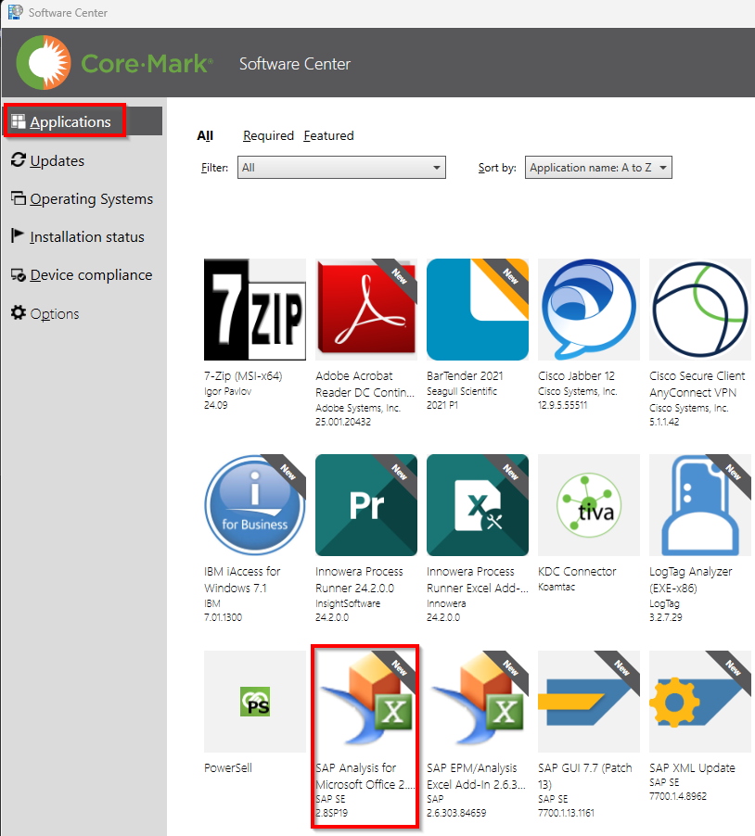Image resolution: width=755 pixels, height=836 pixels.
Task: Select Cisco Secure Client AnyConnect VPN icon
Action: 700,310
